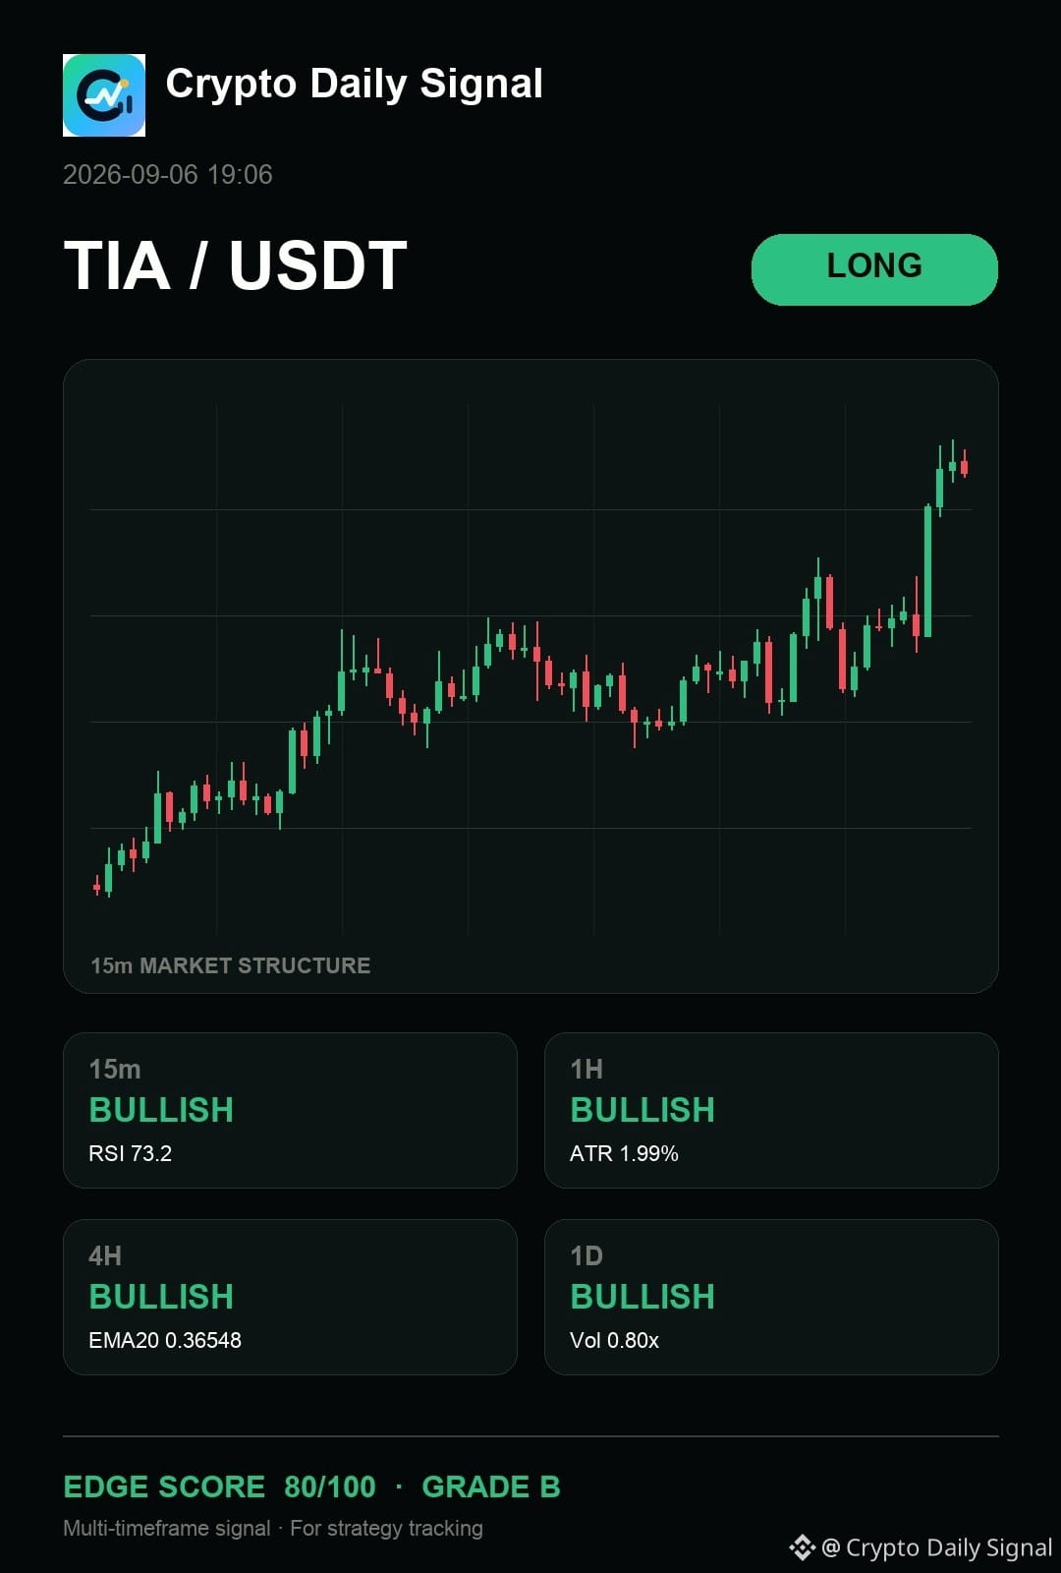Open the 1D BULLISH volume card
The width and height of the screenshot is (1061, 1573).
click(771, 1297)
